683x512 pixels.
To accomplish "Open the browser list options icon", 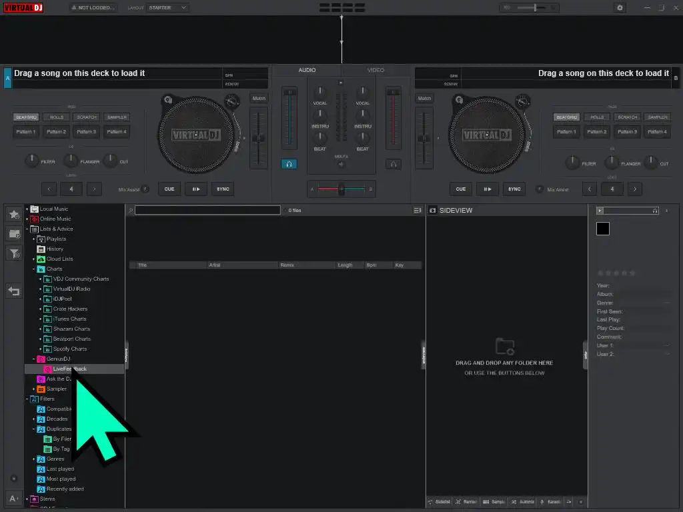I will [418, 210].
